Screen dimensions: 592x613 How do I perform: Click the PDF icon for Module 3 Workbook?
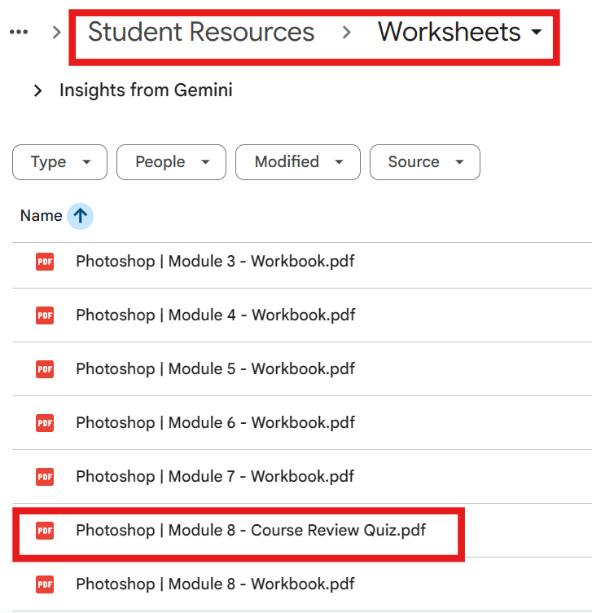45,262
